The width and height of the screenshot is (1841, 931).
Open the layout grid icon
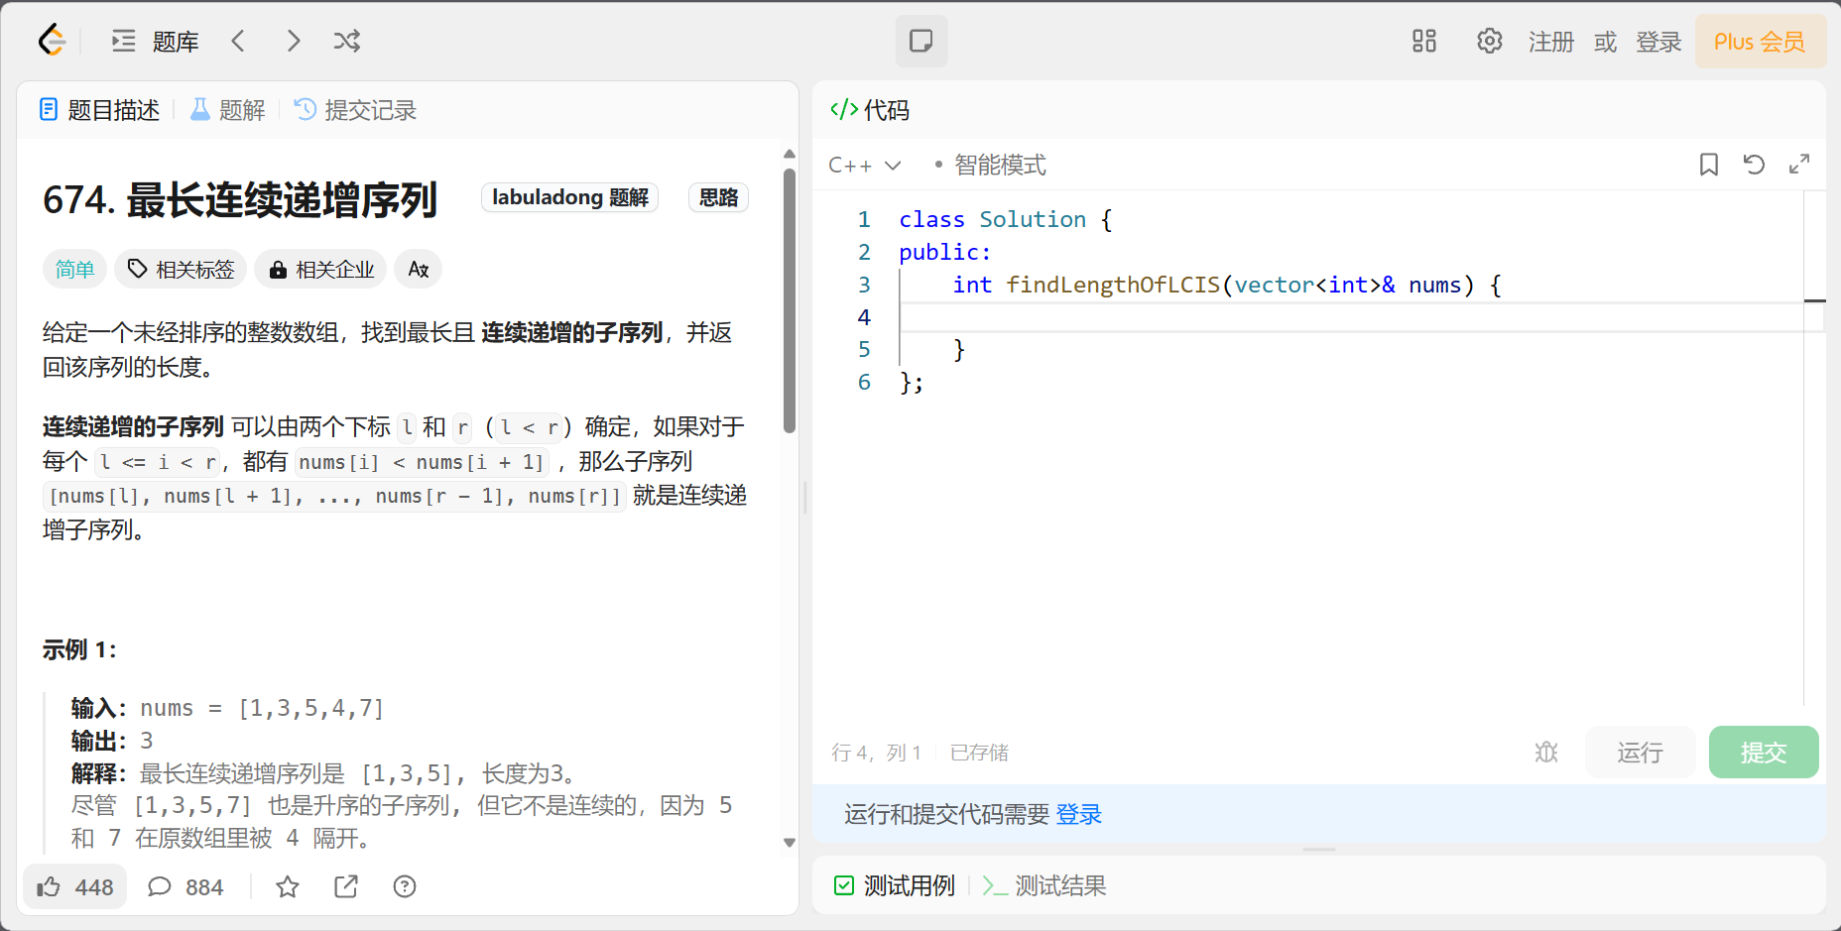tap(1424, 41)
